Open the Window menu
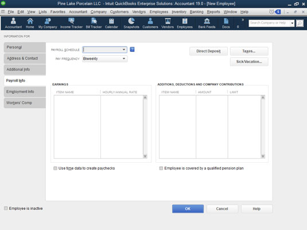This screenshot has width=307, height=230. [230, 11]
